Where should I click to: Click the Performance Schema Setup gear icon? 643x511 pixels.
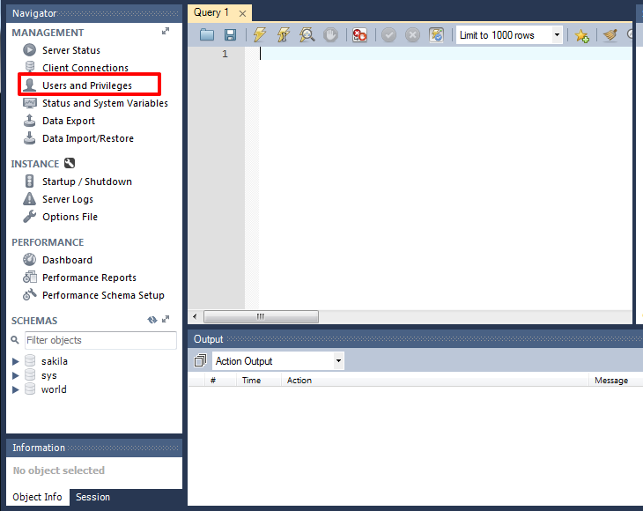(x=30, y=294)
